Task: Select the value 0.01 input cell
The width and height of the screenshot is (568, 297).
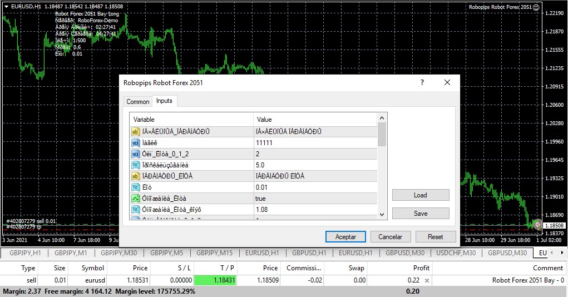Action: tap(314, 187)
